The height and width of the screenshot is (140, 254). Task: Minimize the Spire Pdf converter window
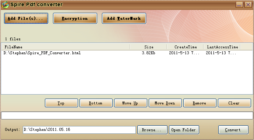(x=239, y=5)
